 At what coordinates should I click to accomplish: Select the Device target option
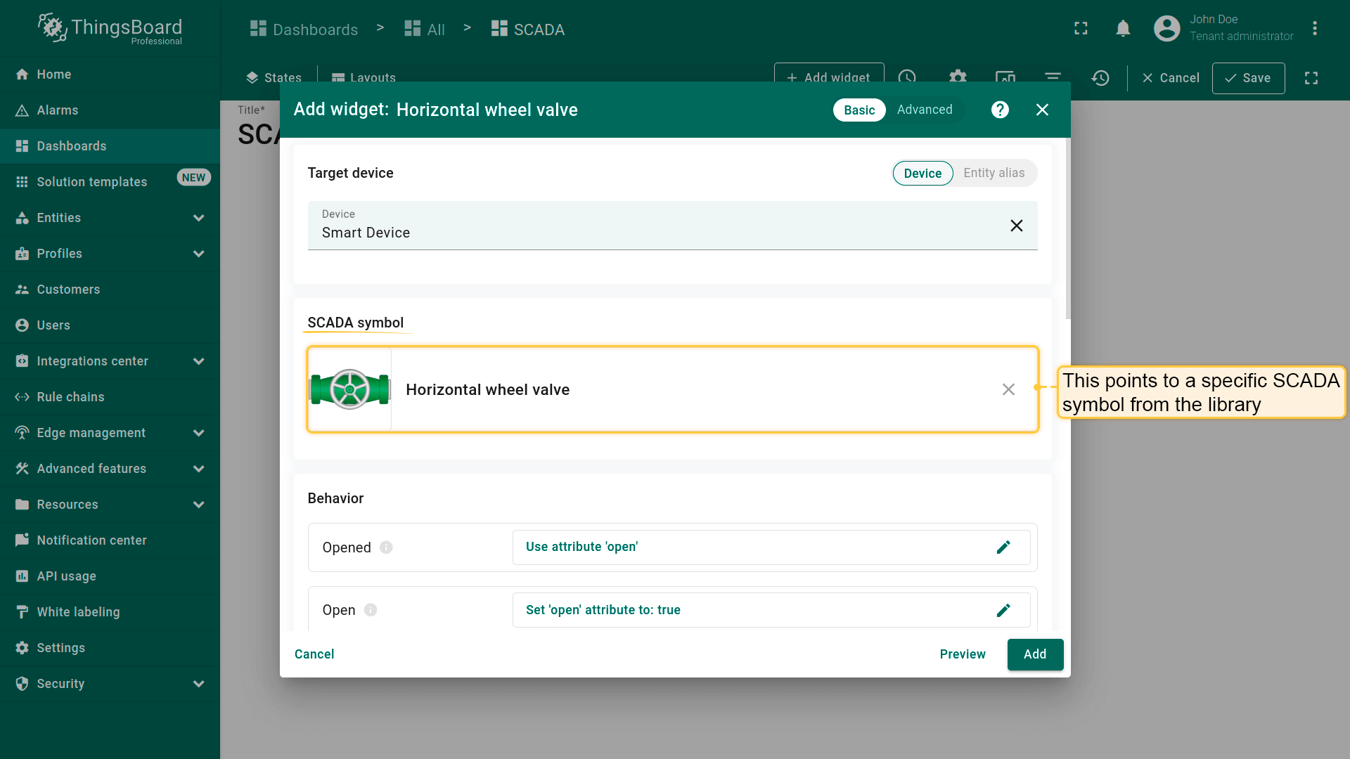(922, 174)
